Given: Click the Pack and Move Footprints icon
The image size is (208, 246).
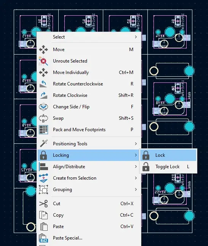Looking at the screenshot, I should tap(43, 130).
